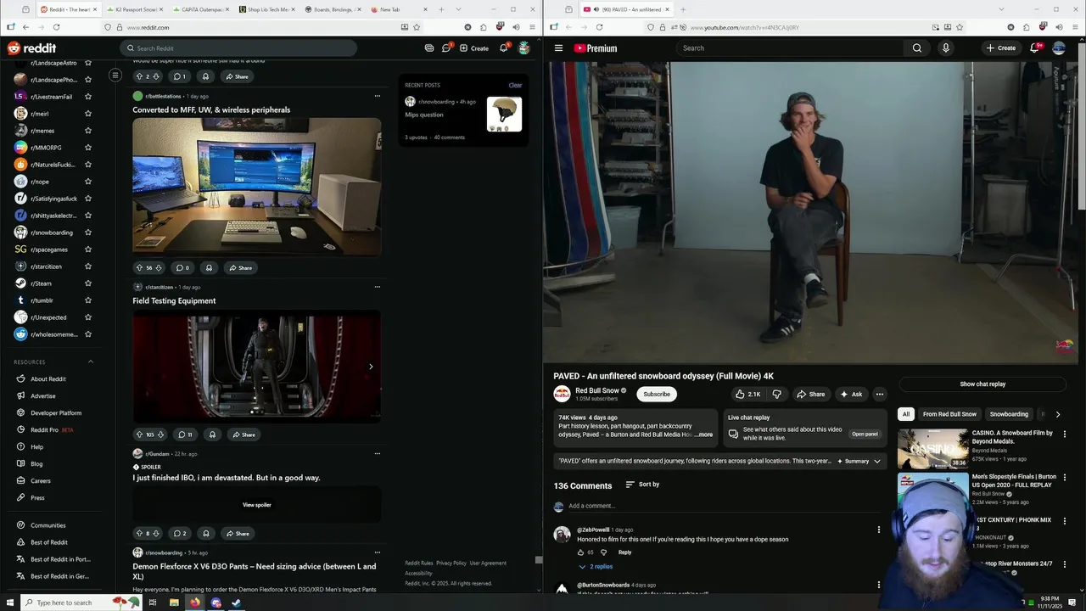The height and width of the screenshot is (611, 1086).
Task: Open options menu for r/Gundam post
Action: [x=378, y=454]
